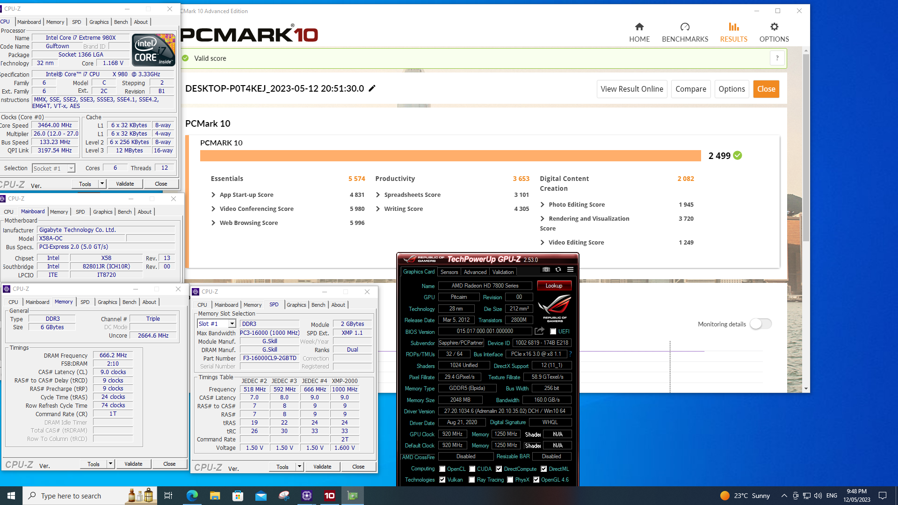Expand Spreadsheets Score
898x505 pixels.
378,195
